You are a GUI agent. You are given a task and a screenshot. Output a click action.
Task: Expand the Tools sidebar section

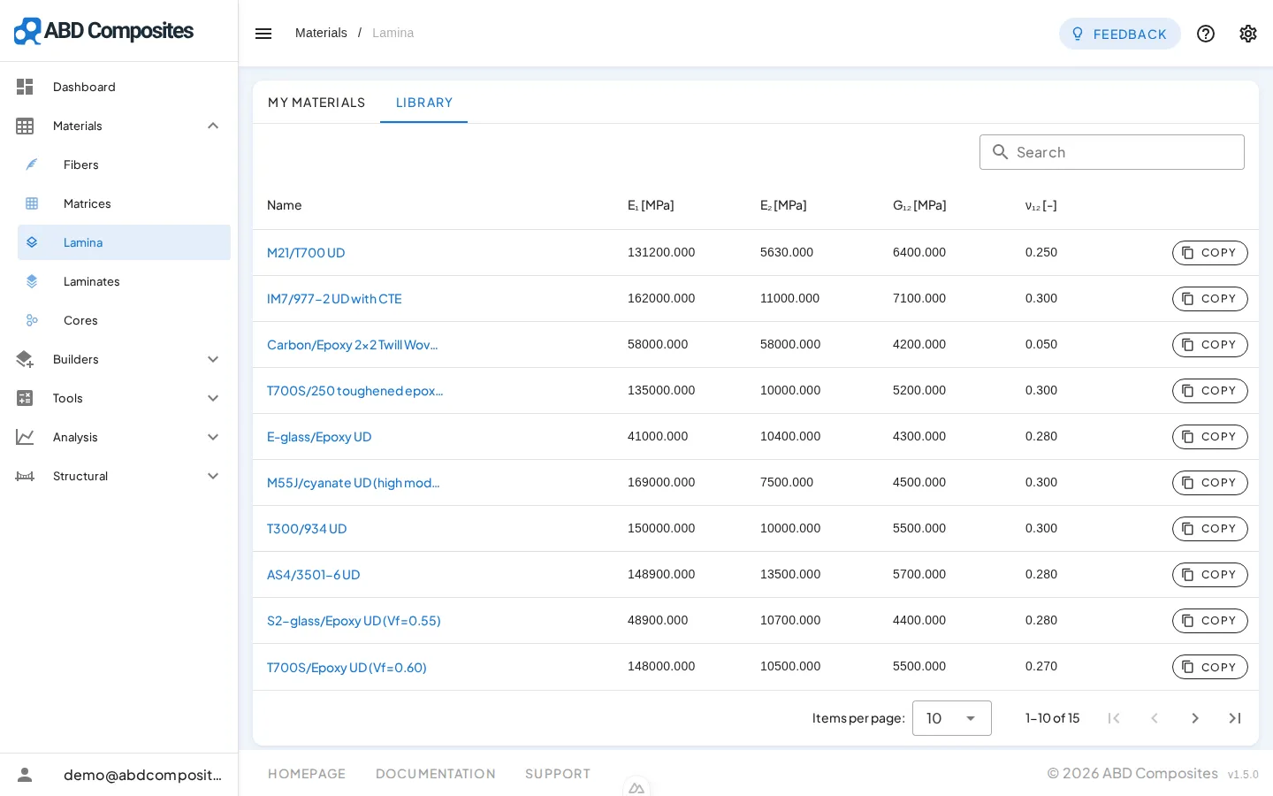coord(213,398)
